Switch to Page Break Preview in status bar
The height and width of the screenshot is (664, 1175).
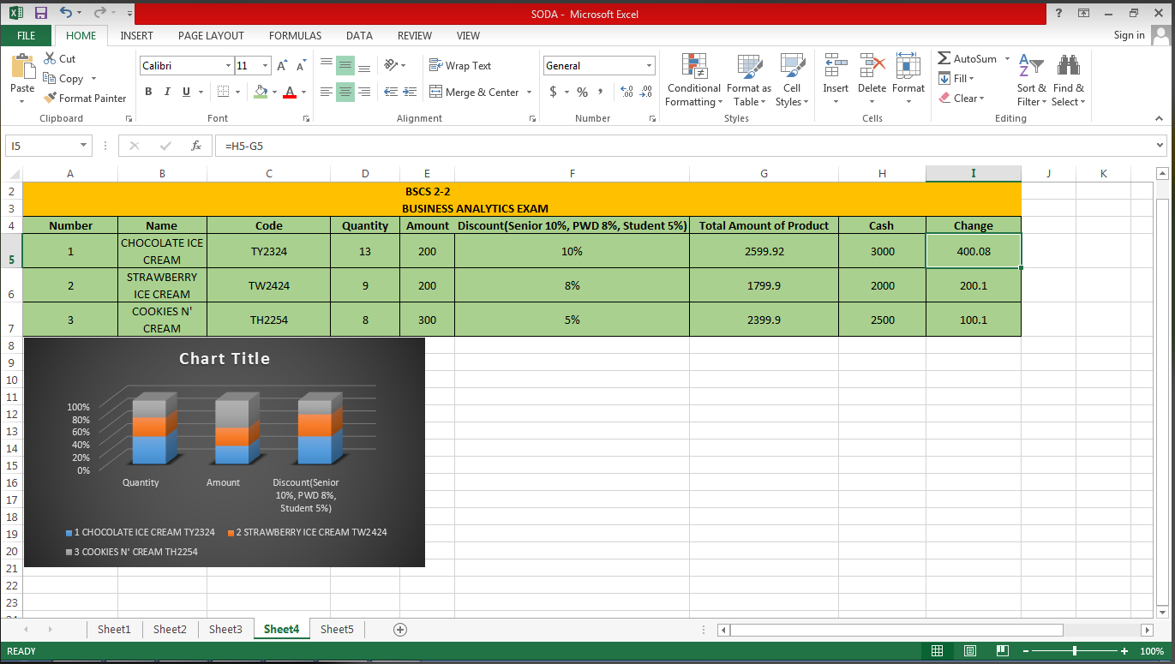coord(1003,651)
